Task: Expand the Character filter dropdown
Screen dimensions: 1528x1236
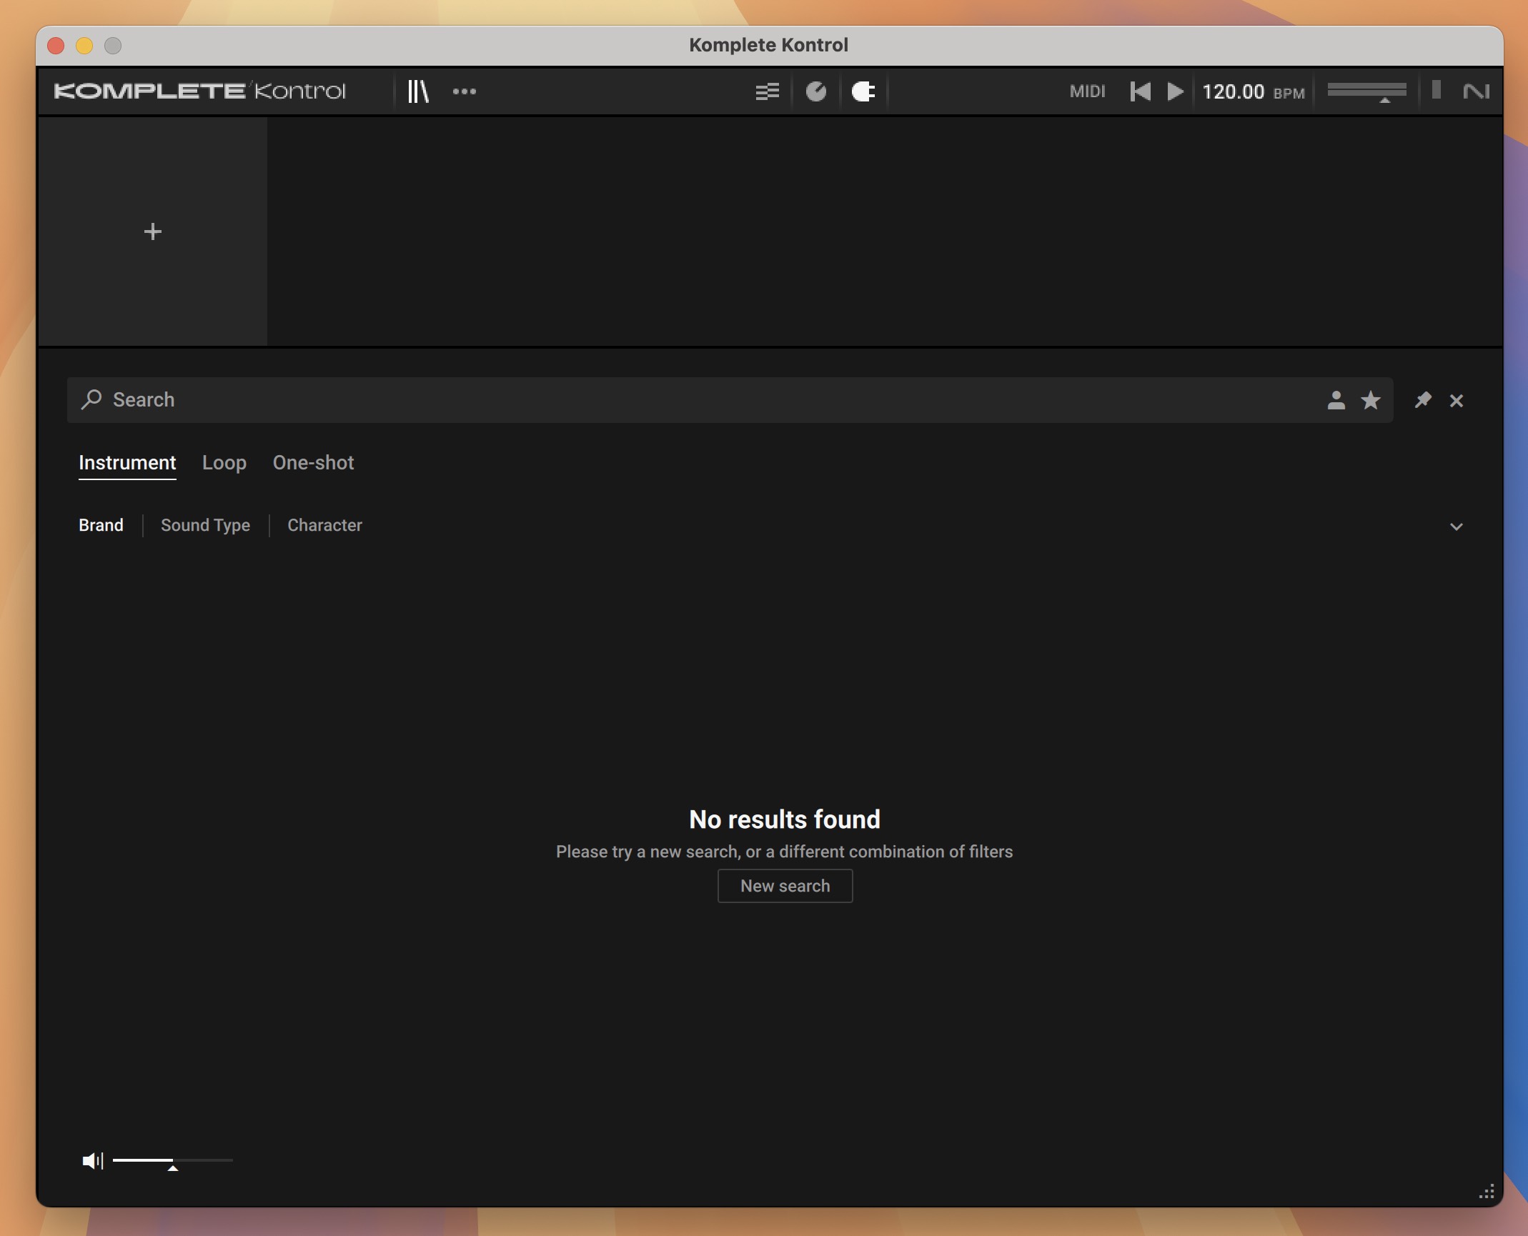Action: [x=324, y=524]
